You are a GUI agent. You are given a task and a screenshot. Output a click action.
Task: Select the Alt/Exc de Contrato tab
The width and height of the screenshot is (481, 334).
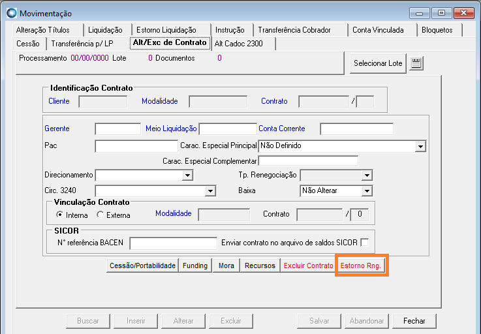pyautogui.click(x=170, y=42)
